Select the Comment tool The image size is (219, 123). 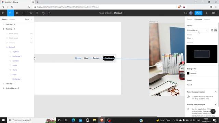(49, 13)
